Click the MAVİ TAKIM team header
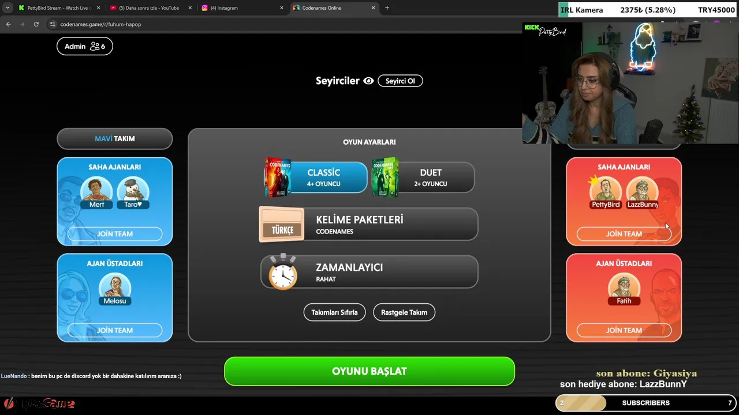This screenshot has width=739, height=415. 115,139
